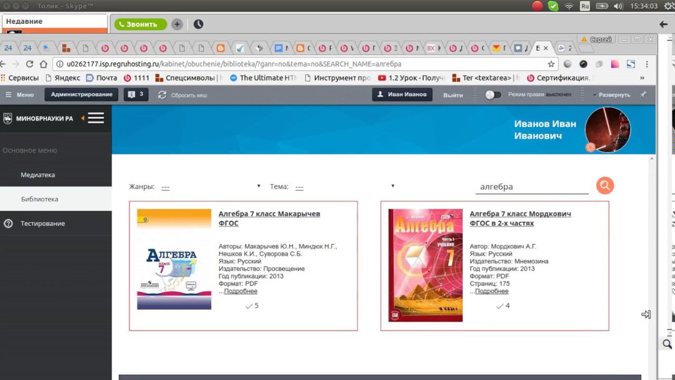Click the Skype Звонить call button
675x380 pixels.
click(141, 24)
